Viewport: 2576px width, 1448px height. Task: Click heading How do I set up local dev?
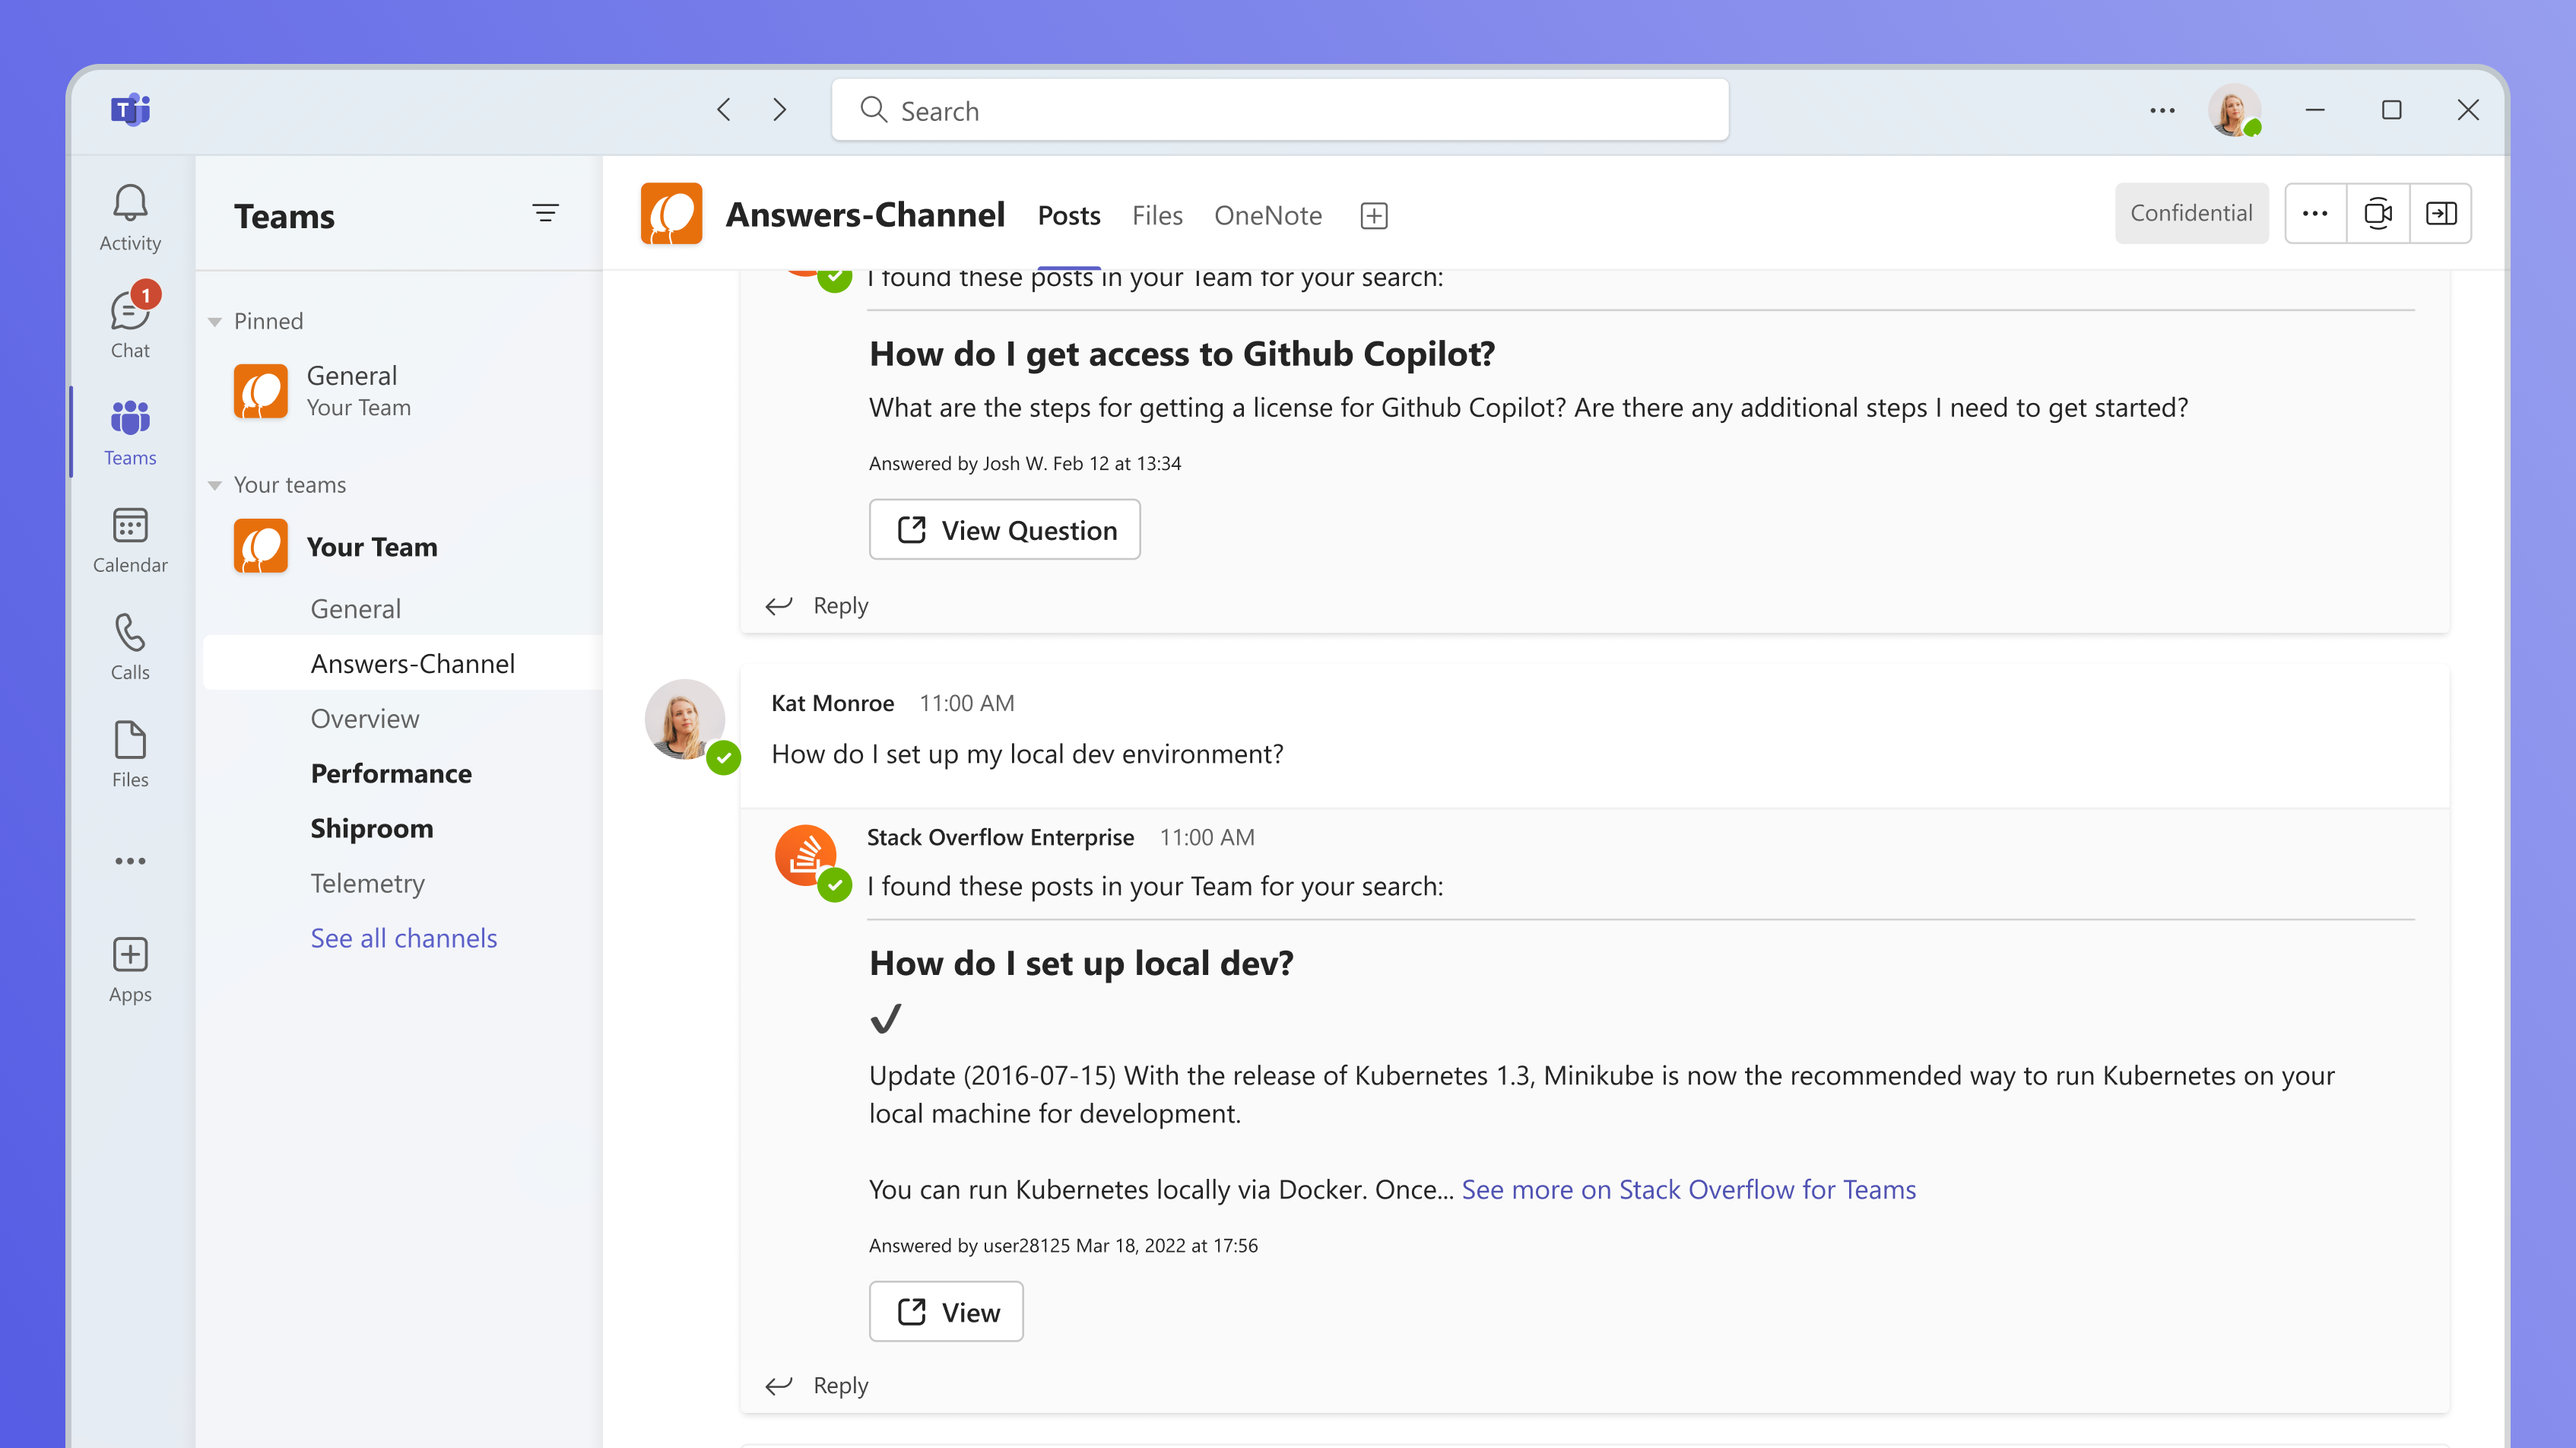[x=1081, y=963]
